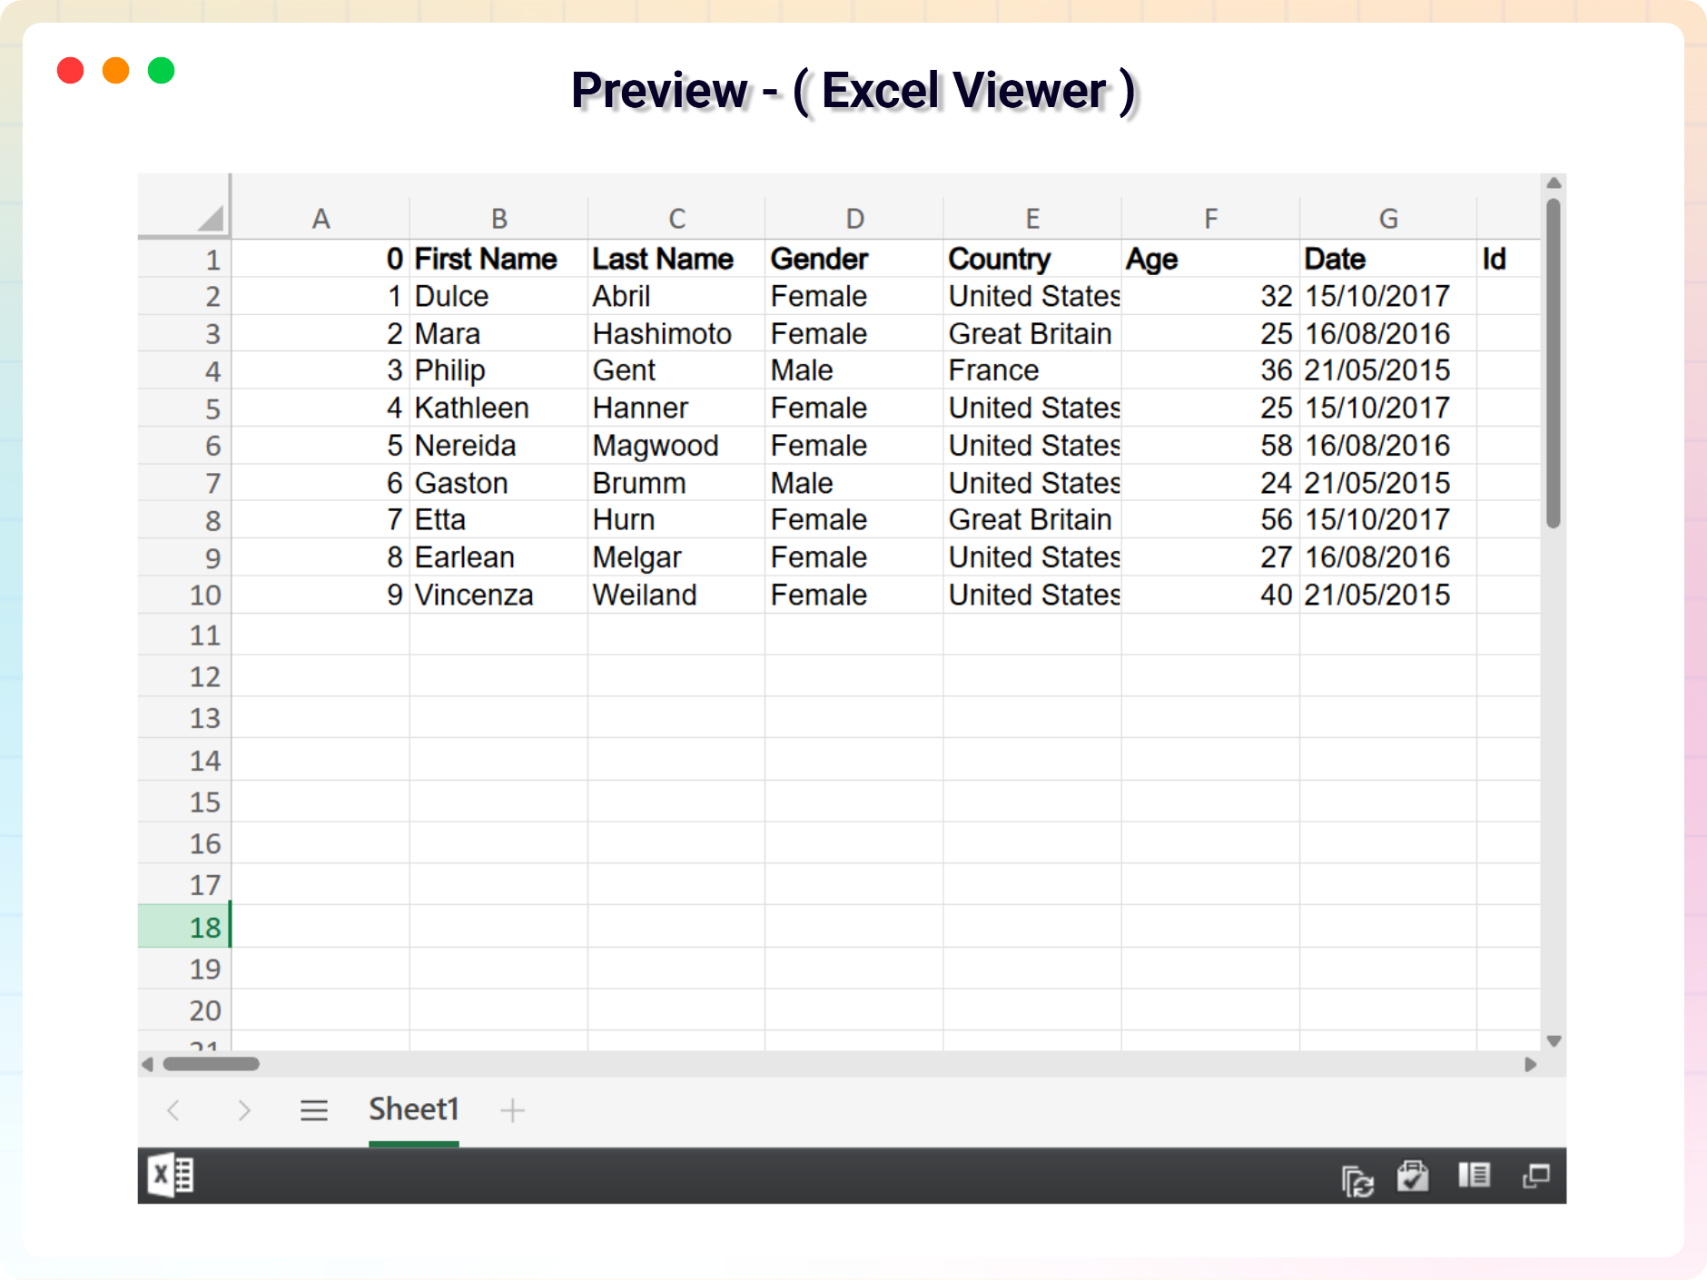1707x1280 pixels.
Task: Select the row 18 header
Action: (x=185, y=927)
